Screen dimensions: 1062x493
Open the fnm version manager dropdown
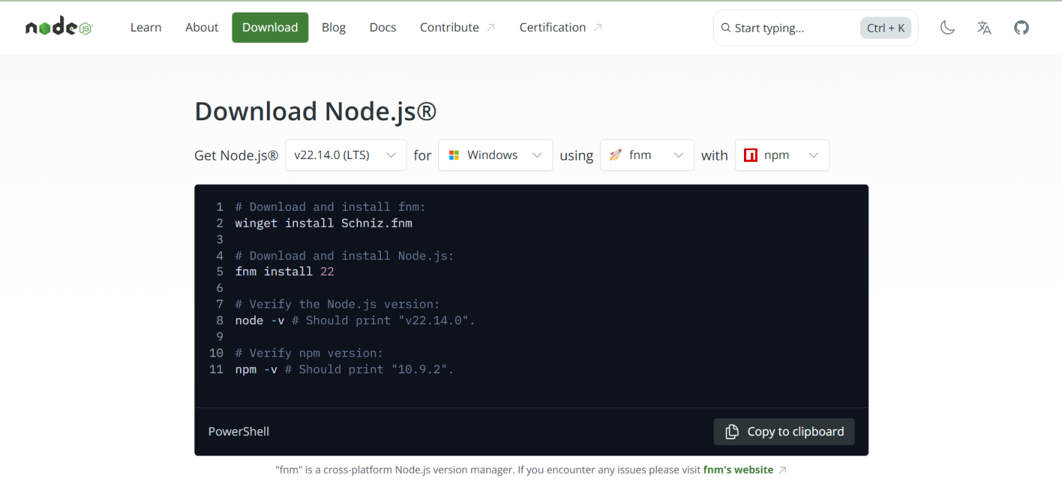646,155
